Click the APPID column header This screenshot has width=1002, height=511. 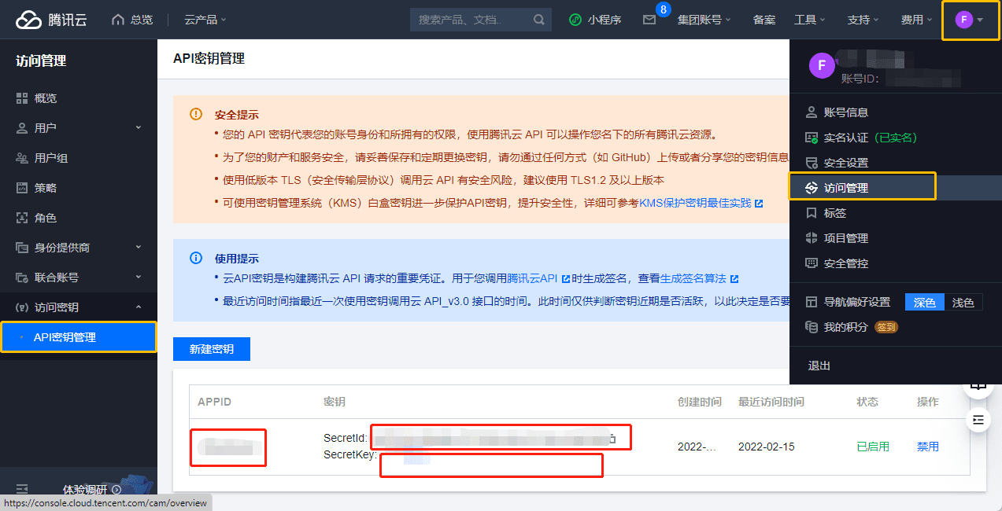(214, 402)
